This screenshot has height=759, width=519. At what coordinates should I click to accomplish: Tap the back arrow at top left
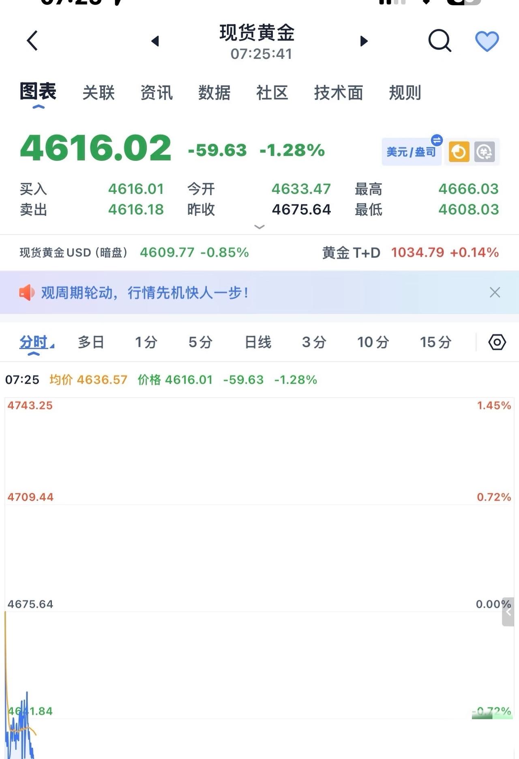coord(32,41)
